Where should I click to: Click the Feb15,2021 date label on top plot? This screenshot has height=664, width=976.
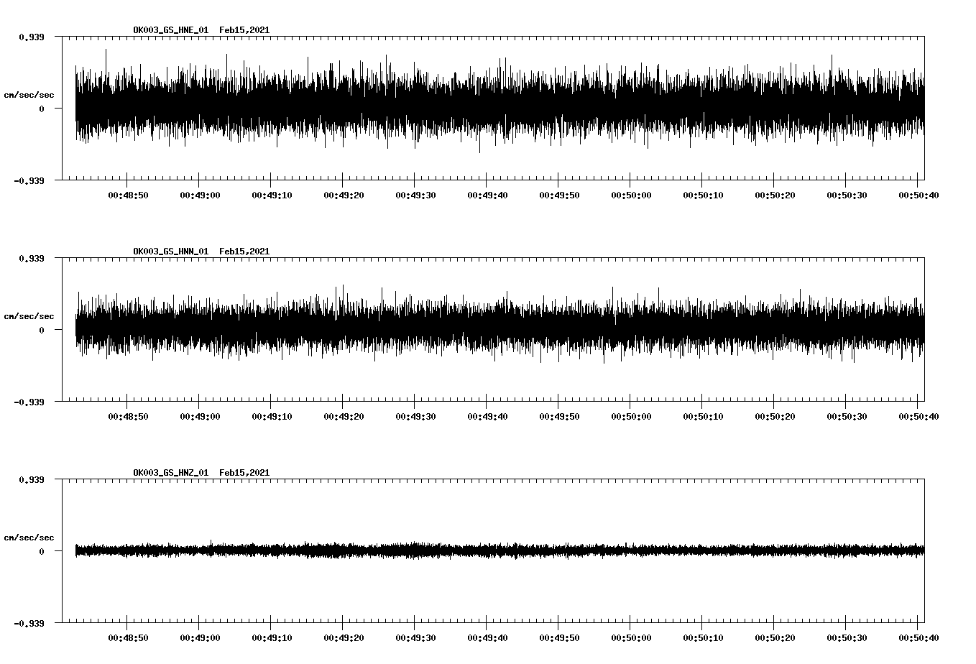[244, 30]
